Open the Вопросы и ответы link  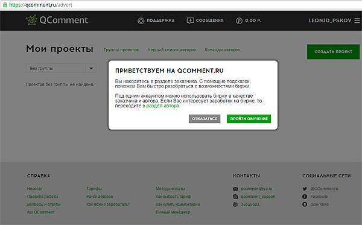pyautogui.click(x=43, y=204)
